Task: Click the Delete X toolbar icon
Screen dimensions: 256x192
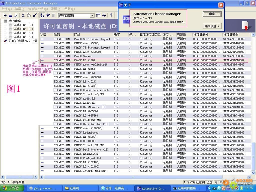Action: (x=34, y=15)
